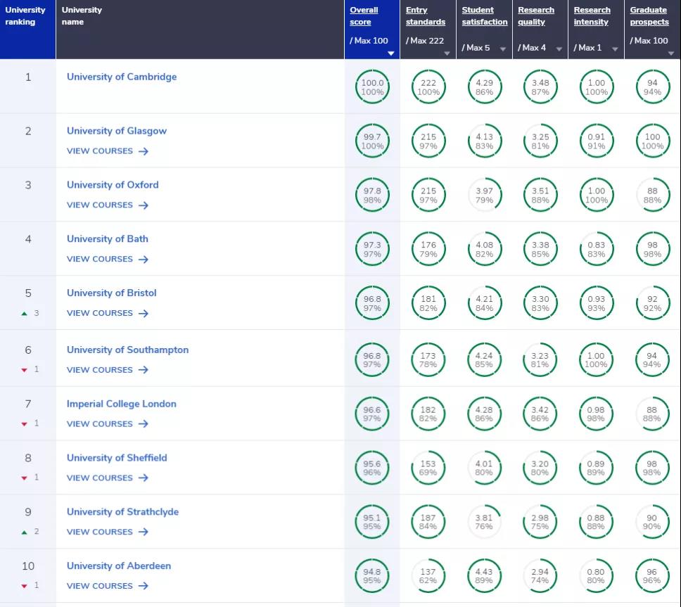View courses for University of Sheffield
The image size is (681, 607).
(x=100, y=478)
